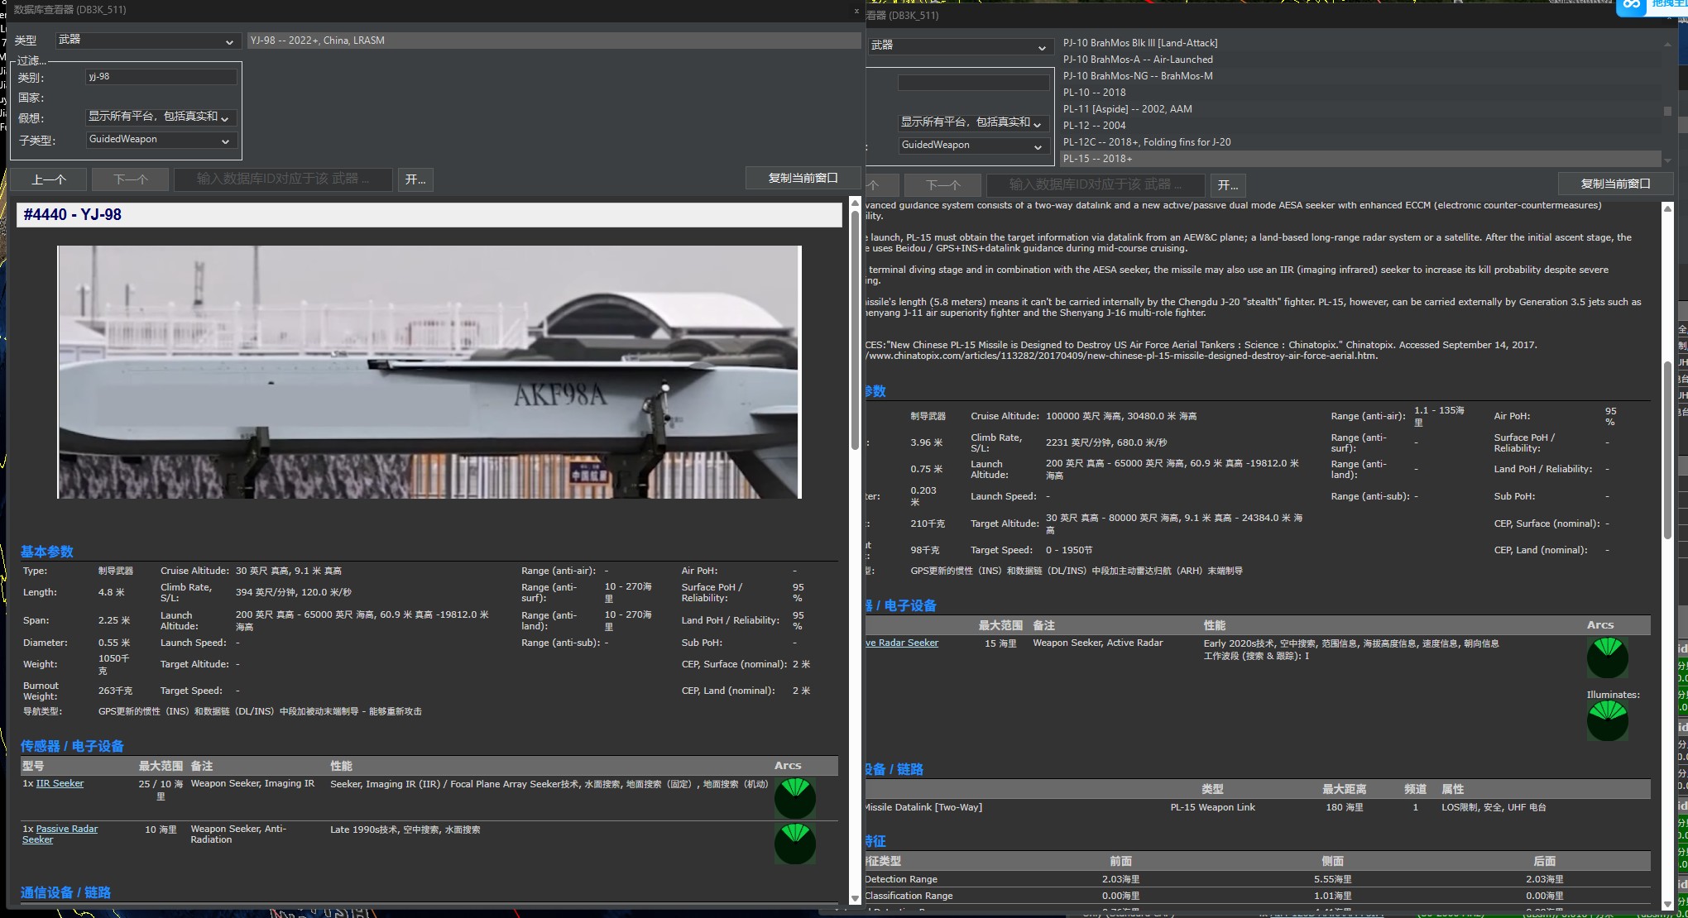Open right window GuidedWeapon dropdown
The height and width of the screenshot is (918, 1688).
pos(973,146)
